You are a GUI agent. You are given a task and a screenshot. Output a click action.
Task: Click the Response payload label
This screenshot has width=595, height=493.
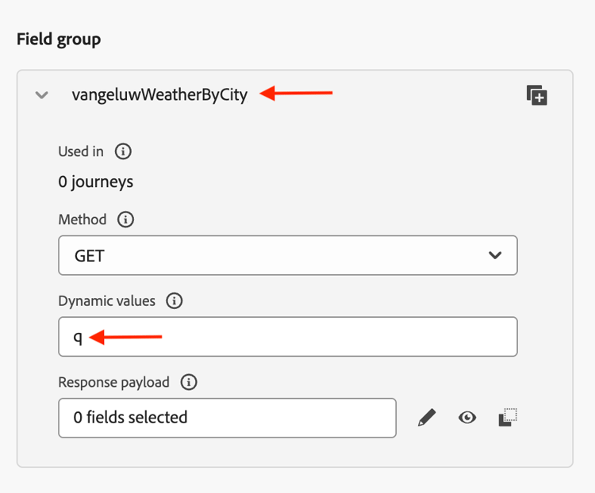click(113, 382)
